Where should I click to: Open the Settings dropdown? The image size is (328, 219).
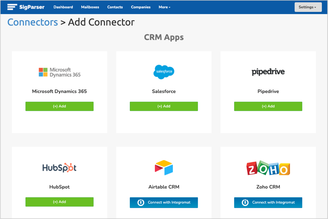308,7
